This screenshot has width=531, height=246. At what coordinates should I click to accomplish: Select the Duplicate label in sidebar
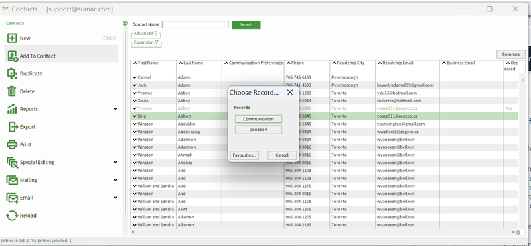[31, 73]
